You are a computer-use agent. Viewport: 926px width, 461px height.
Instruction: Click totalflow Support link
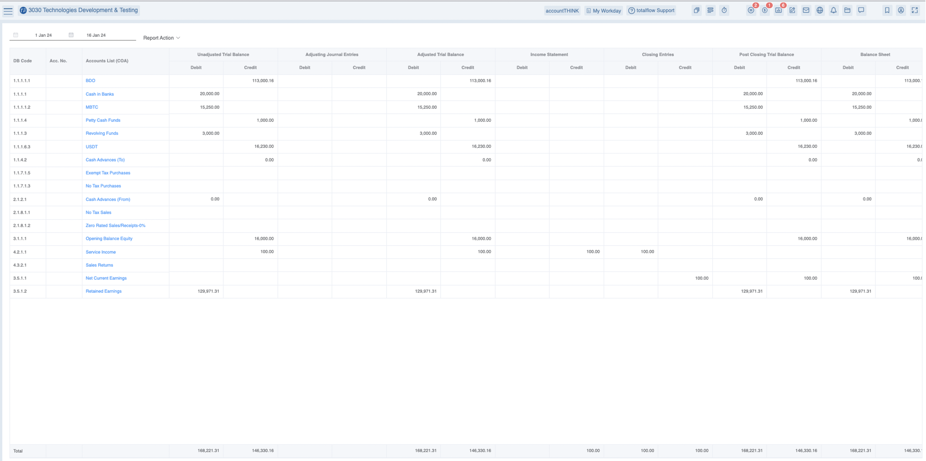pyautogui.click(x=651, y=11)
